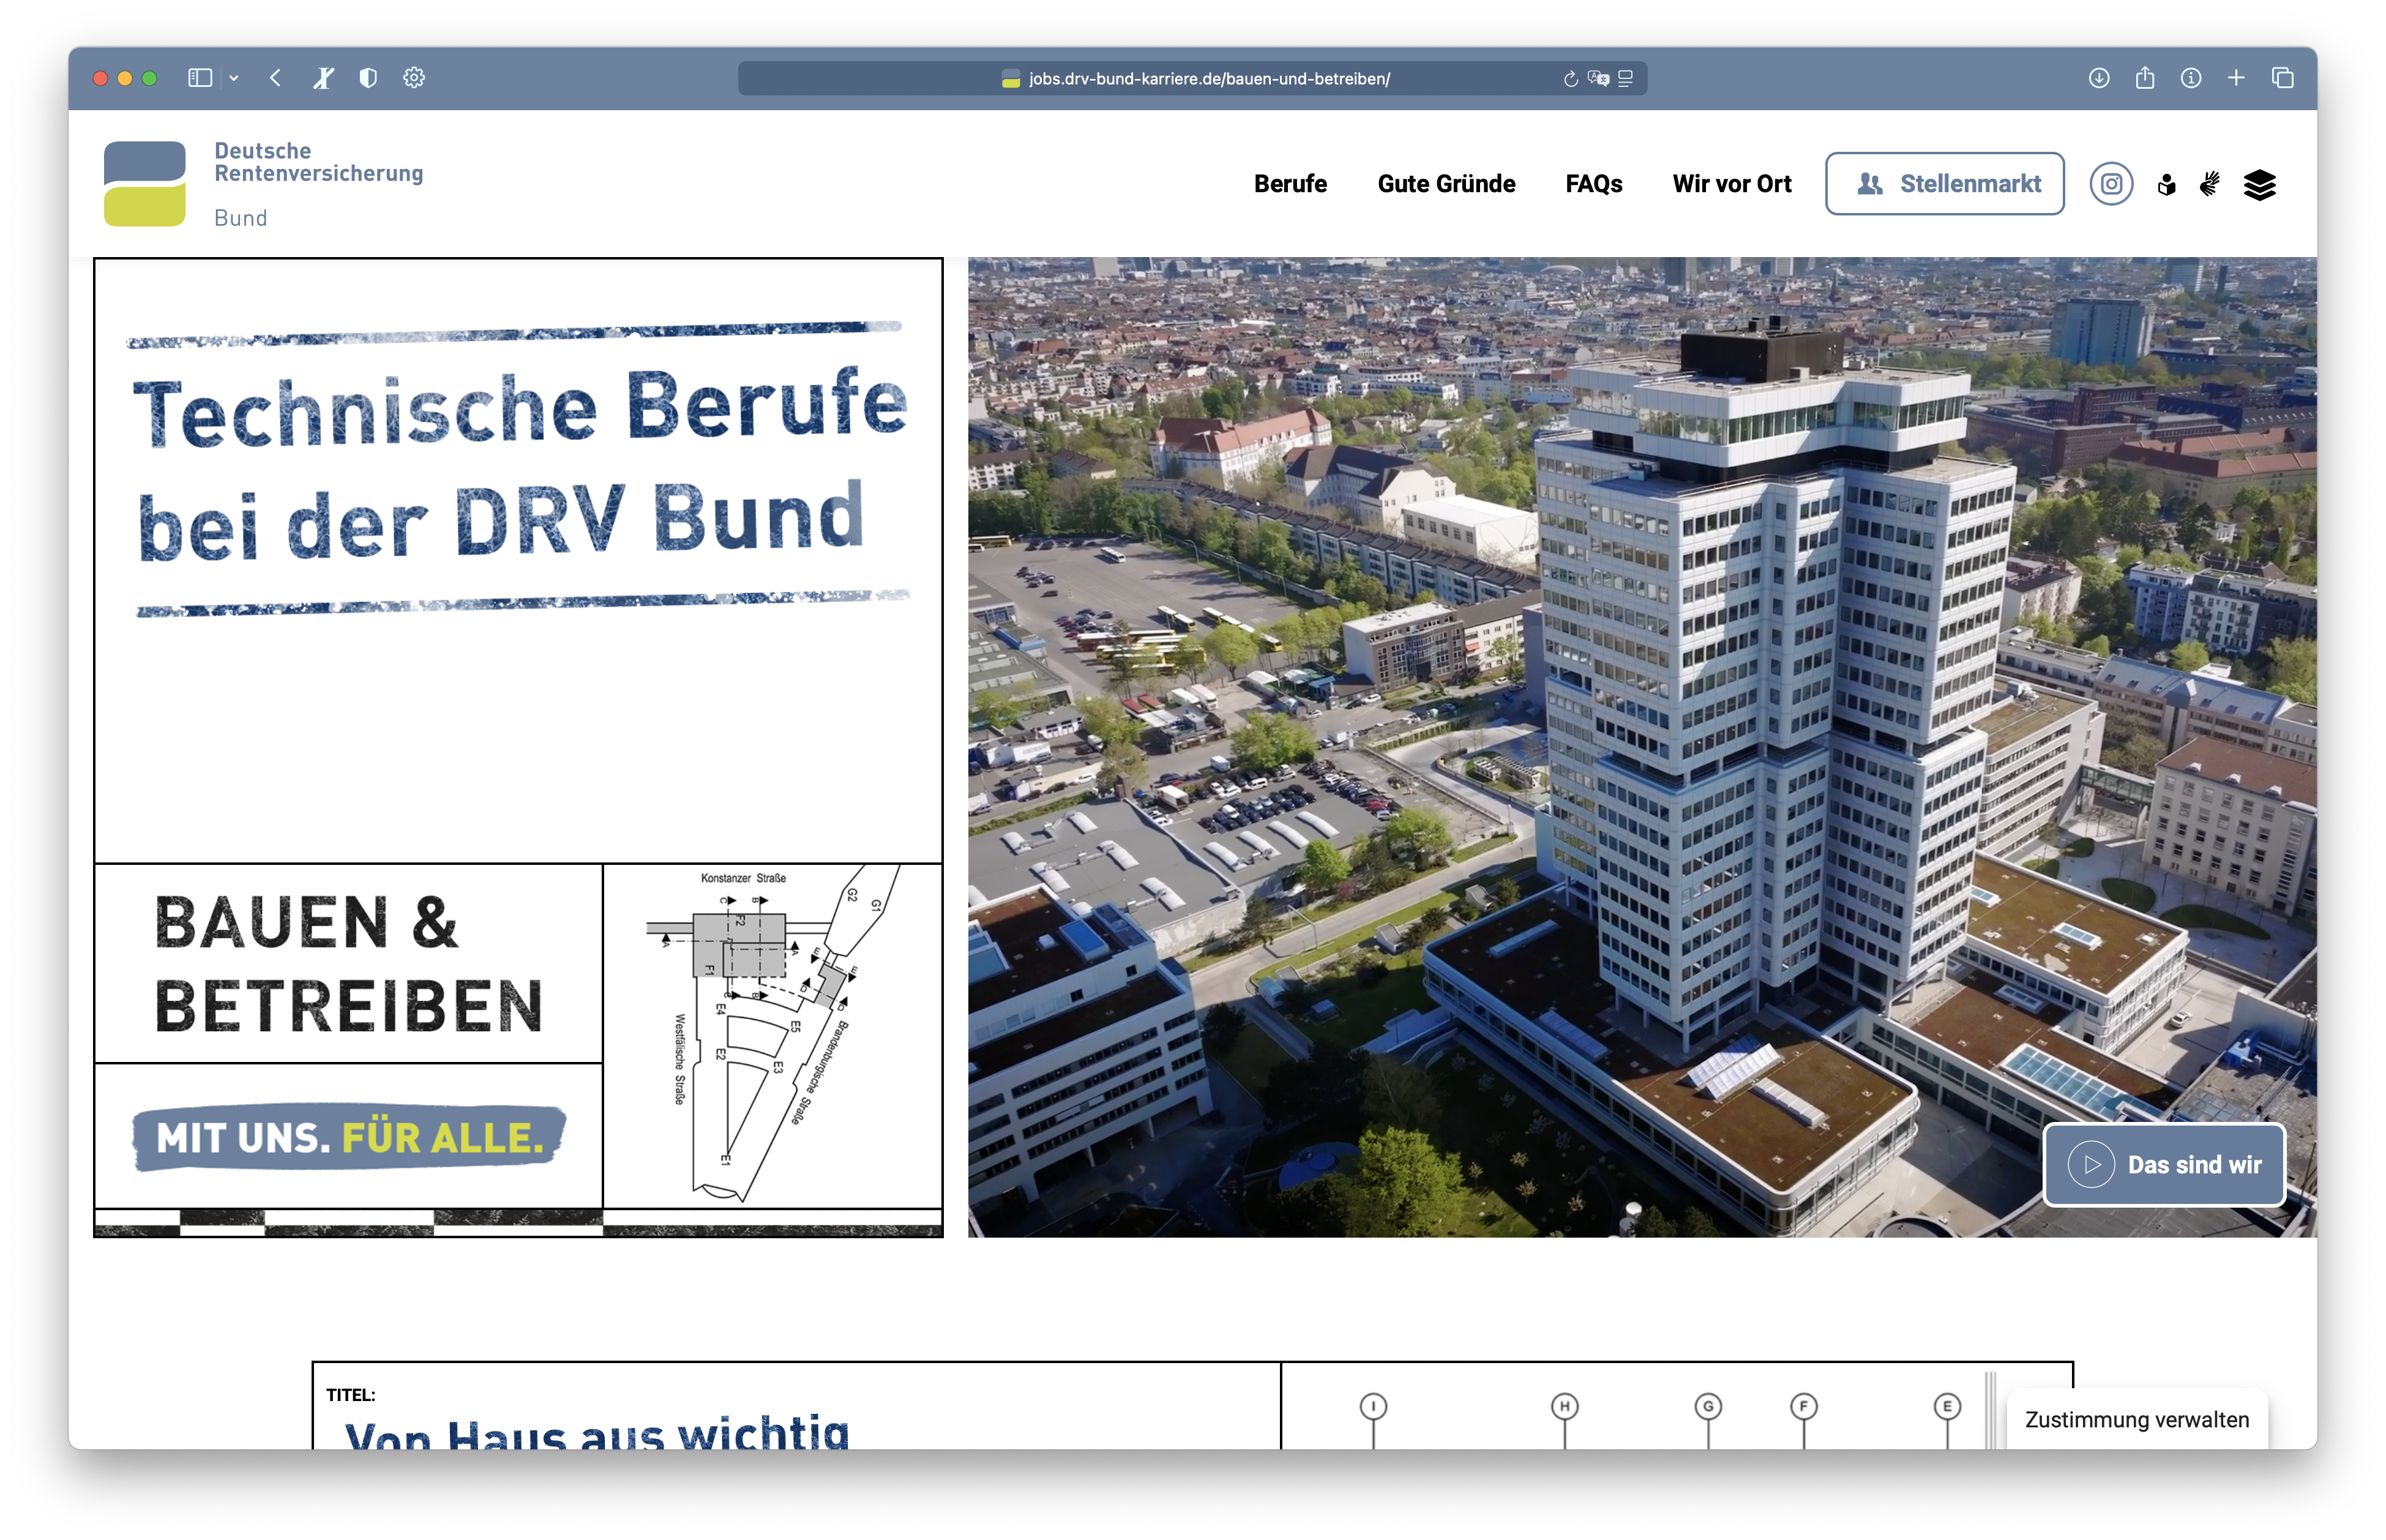2386x1540 pixels.
Task: Click the aerial tower building image
Action: (1641, 747)
